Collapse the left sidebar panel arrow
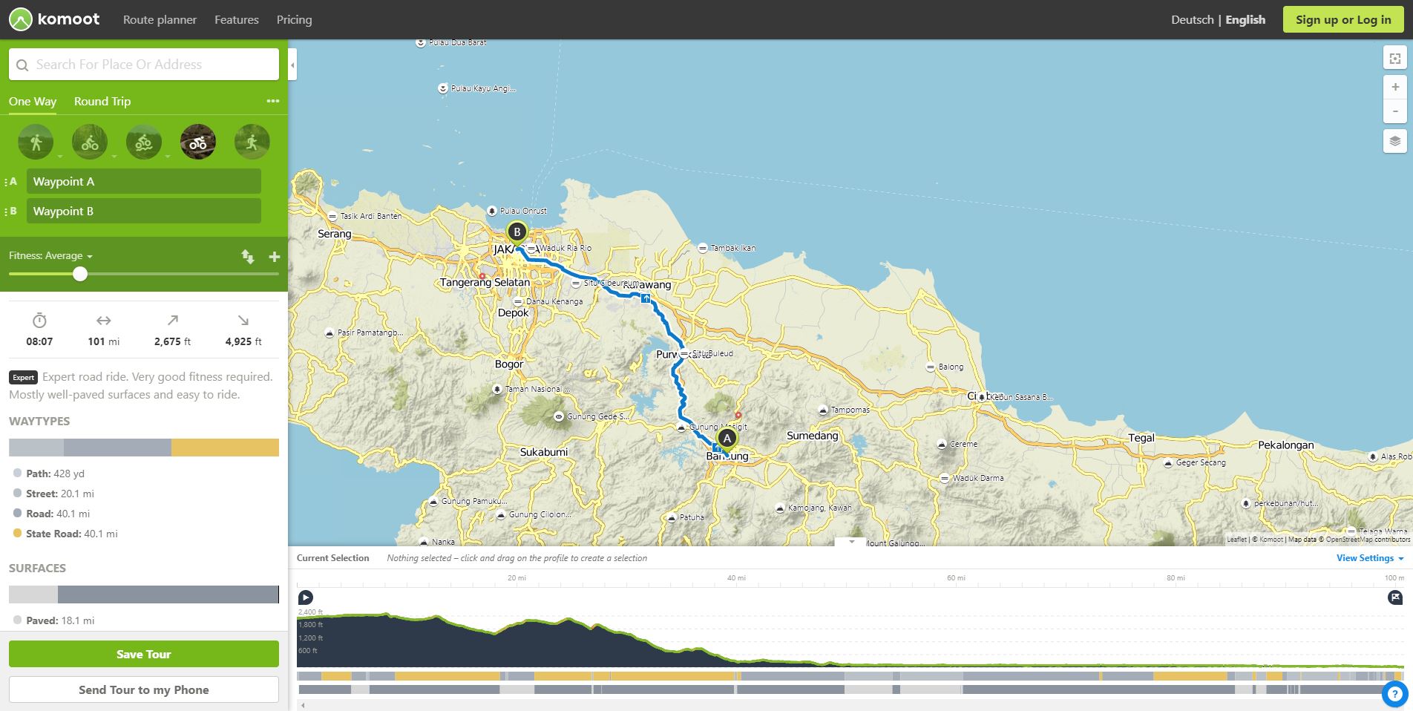The width and height of the screenshot is (1413, 711). 292,65
